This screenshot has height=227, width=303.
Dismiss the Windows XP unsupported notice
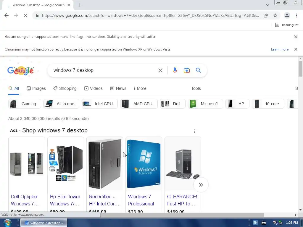pos(296,49)
